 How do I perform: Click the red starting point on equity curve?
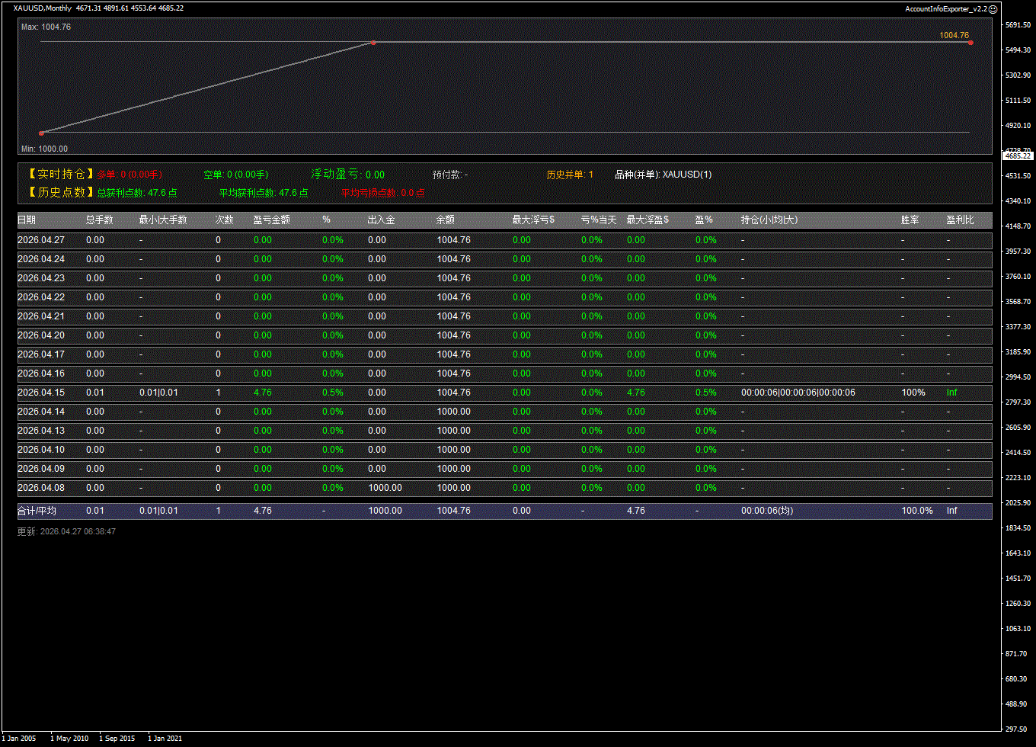coord(41,133)
